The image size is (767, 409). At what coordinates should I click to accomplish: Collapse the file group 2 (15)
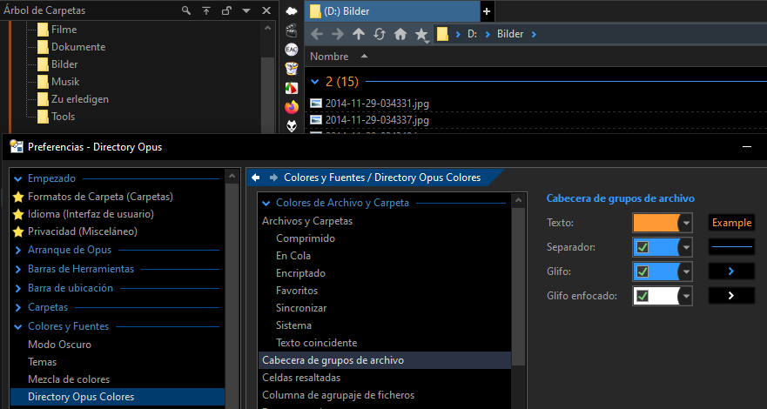[315, 82]
